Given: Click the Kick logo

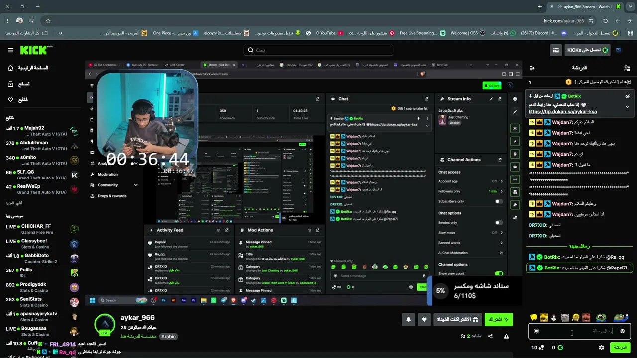Looking at the screenshot, I should tap(36, 50).
